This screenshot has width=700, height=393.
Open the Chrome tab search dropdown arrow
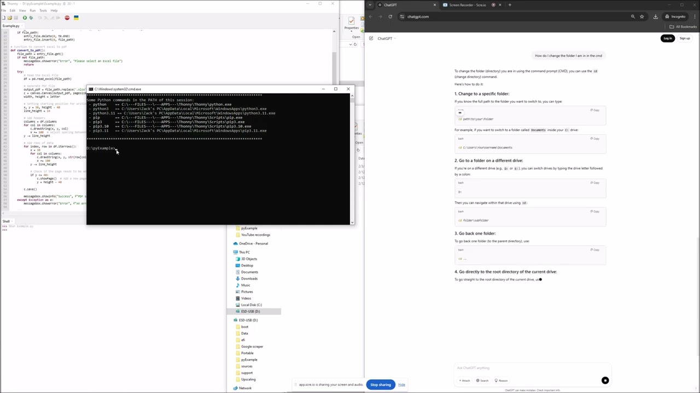[x=370, y=5]
